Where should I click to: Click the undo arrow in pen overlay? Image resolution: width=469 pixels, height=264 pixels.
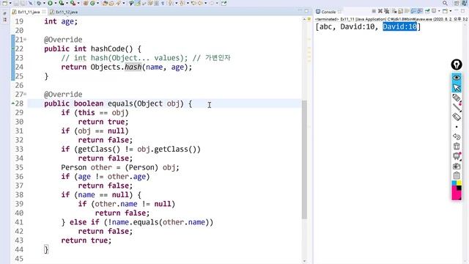(457, 137)
